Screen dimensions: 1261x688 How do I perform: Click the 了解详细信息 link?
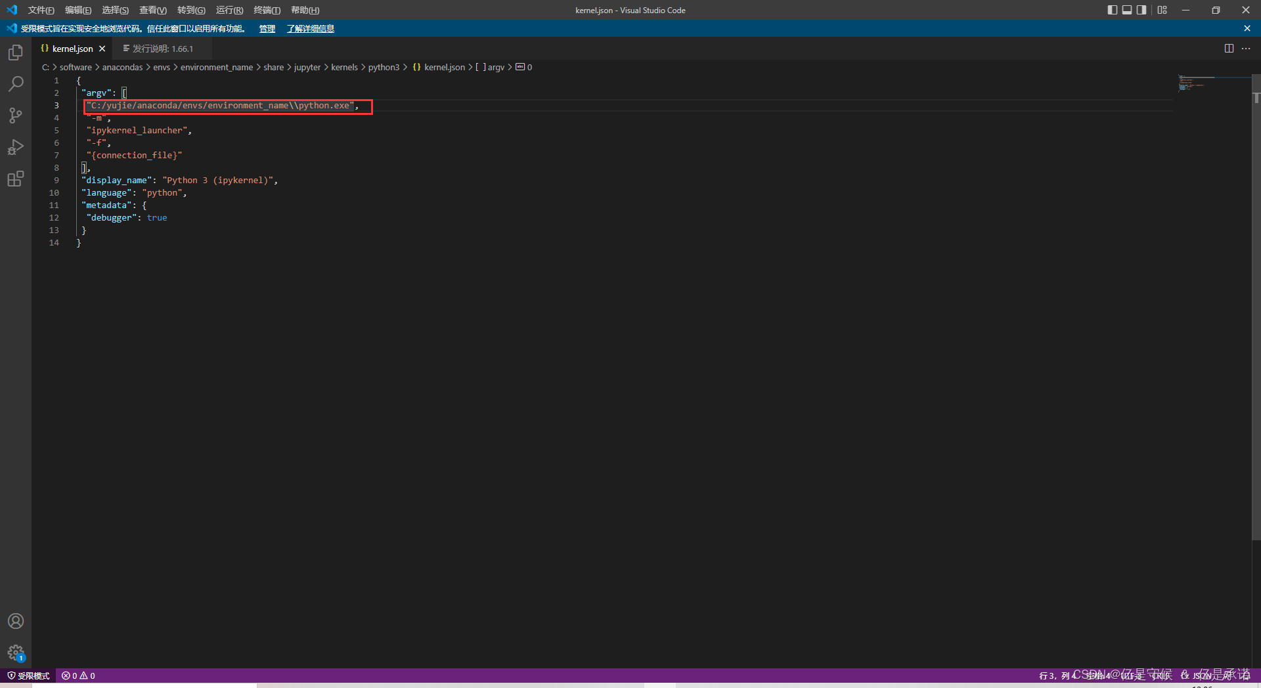pyautogui.click(x=310, y=28)
